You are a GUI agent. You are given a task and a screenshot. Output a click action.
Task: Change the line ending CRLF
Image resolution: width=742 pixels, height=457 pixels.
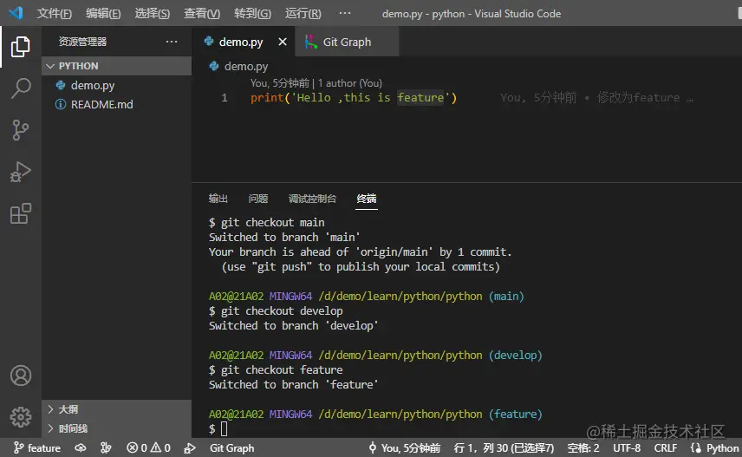[666, 448]
